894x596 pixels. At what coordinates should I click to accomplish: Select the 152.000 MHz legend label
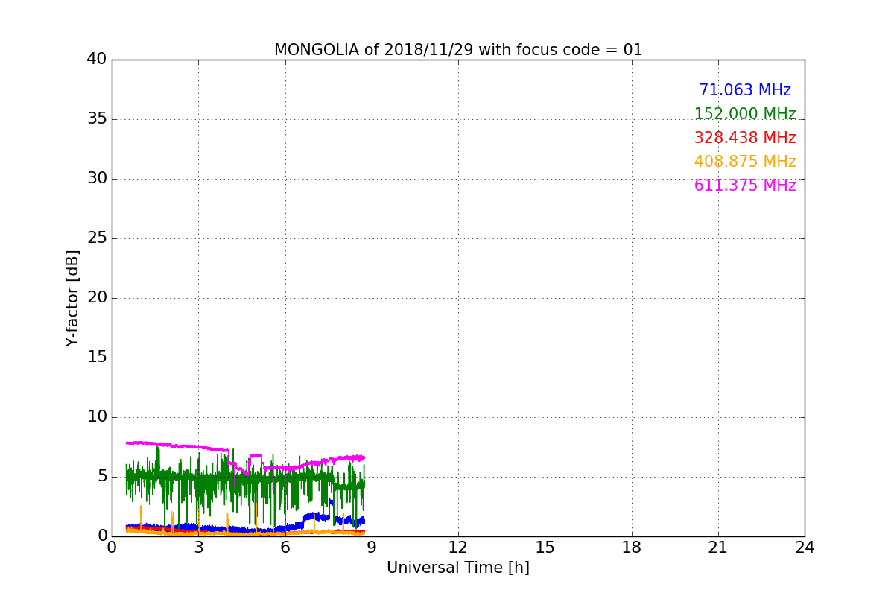pos(745,114)
